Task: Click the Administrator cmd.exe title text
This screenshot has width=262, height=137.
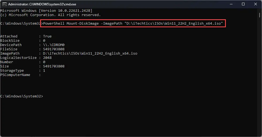Action: [42, 4]
